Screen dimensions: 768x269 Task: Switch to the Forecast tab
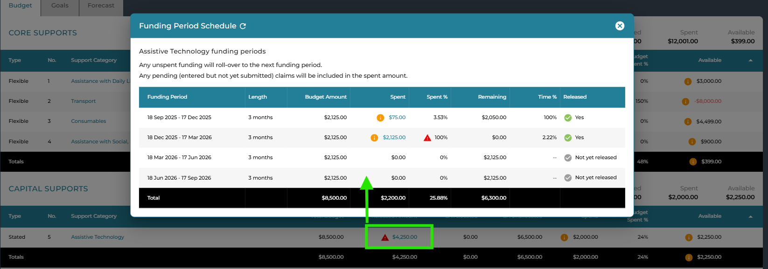101,6
